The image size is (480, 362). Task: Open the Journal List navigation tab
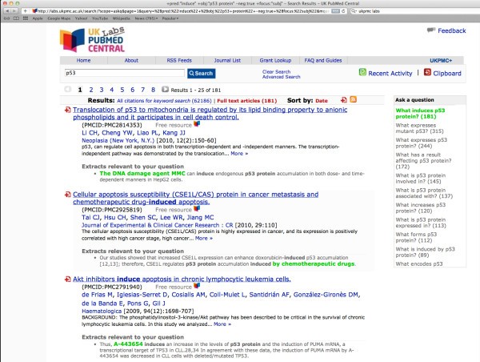[227, 60]
